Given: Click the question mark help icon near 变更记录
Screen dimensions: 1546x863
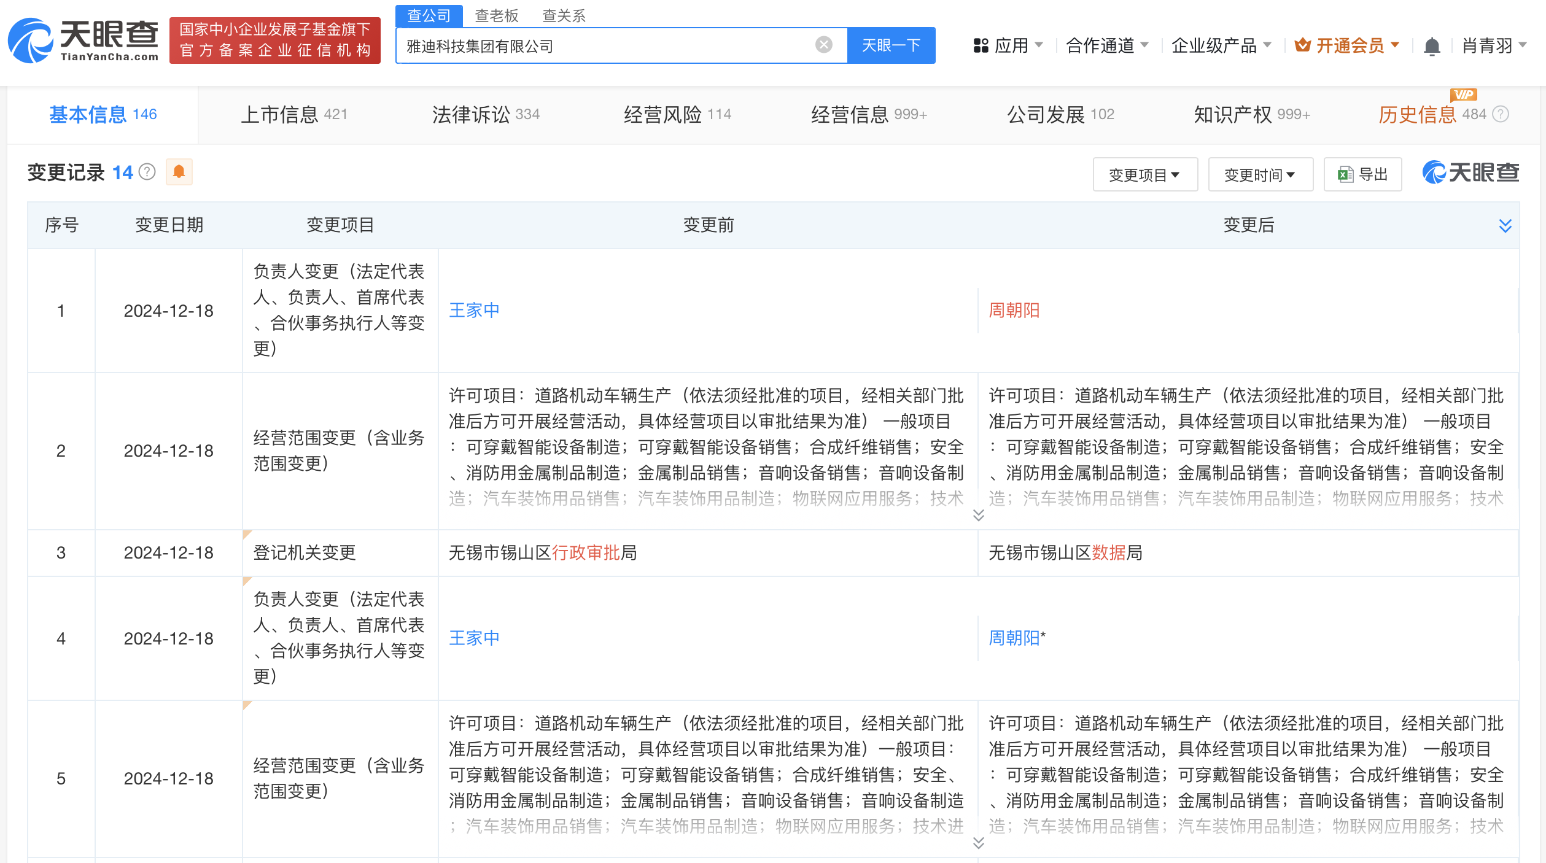Looking at the screenshot, I should click(x=147, y=172).
